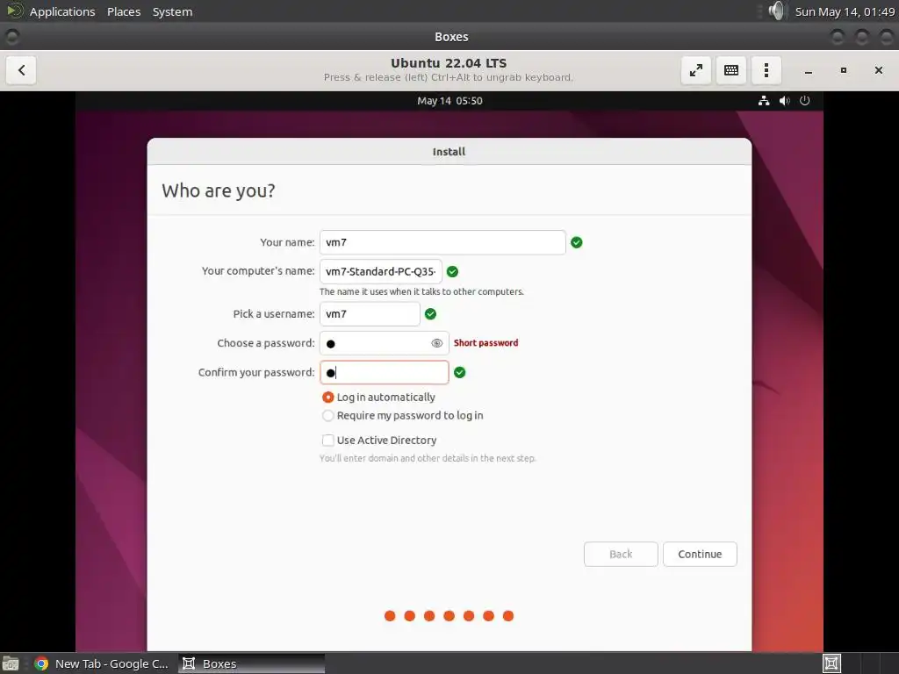The image size is (899, 674).
Task: Click the Pick a username field
Action: [370, 314]
